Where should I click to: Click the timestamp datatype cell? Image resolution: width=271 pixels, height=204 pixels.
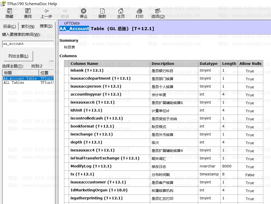click(209, 174)
